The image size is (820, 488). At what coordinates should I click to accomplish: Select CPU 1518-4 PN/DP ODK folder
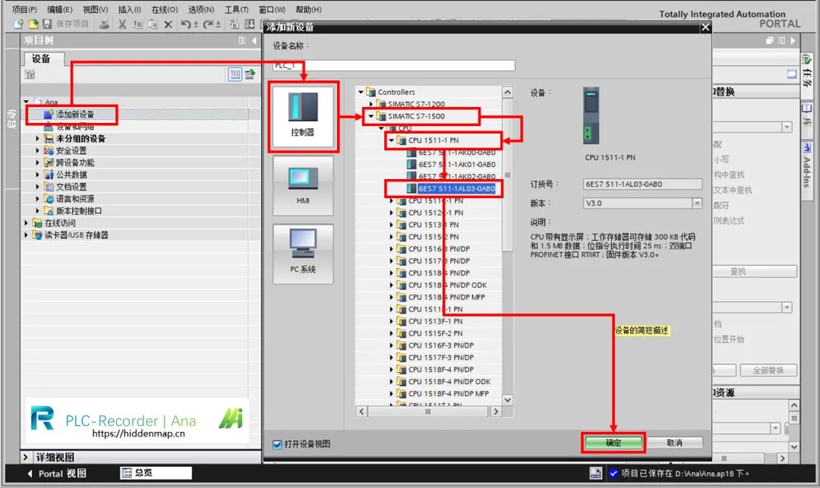[447, 285]
